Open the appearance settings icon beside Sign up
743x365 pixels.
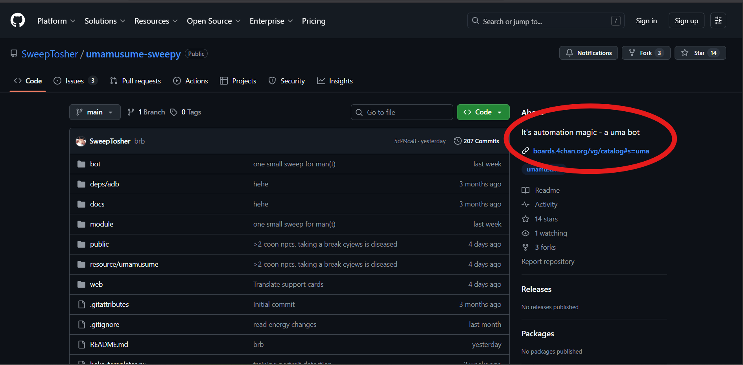click(x=718, y=20)
